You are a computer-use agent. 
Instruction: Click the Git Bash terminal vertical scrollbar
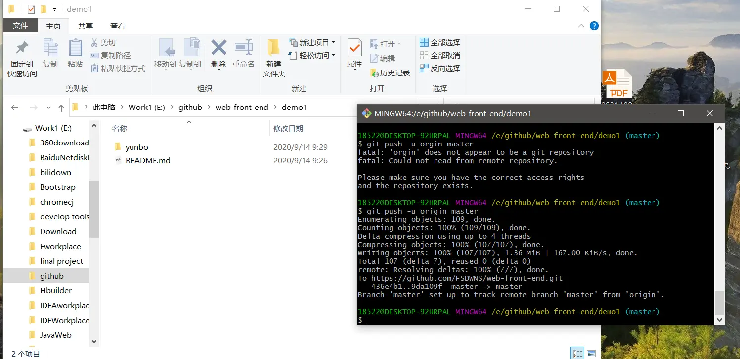pyautogui.click(x=719, y=302)
